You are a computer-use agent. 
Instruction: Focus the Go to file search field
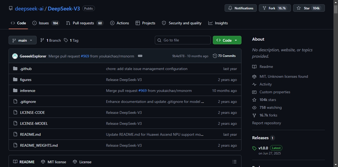[183, 40]
